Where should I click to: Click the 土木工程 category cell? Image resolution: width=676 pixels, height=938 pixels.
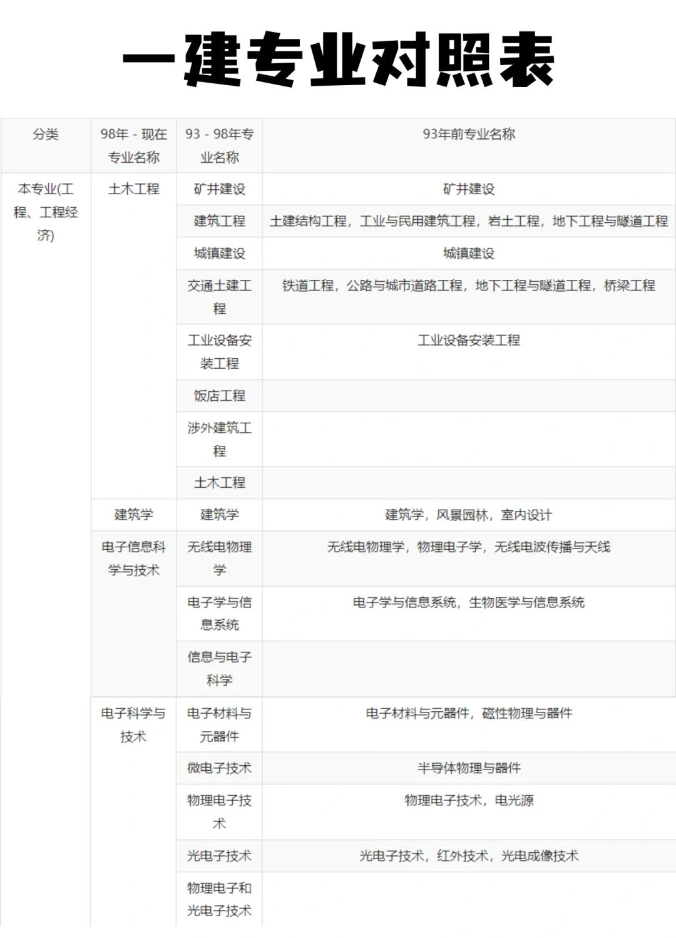tap(133, 190)
